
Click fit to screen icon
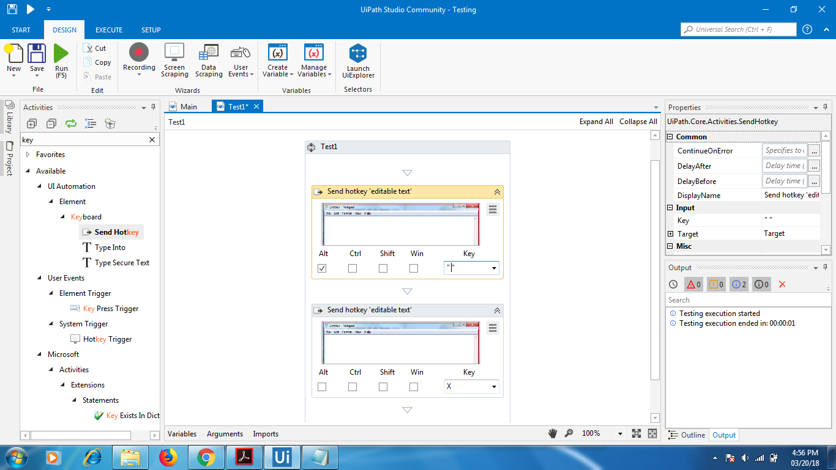coord(636,433)
